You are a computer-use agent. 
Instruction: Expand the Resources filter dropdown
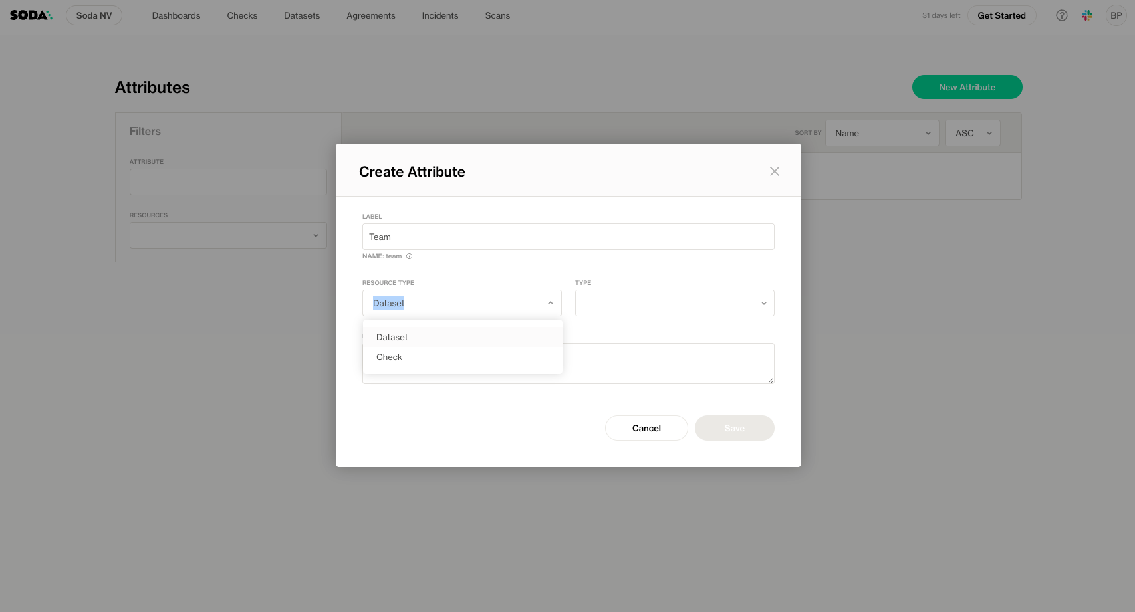(228, 235)
